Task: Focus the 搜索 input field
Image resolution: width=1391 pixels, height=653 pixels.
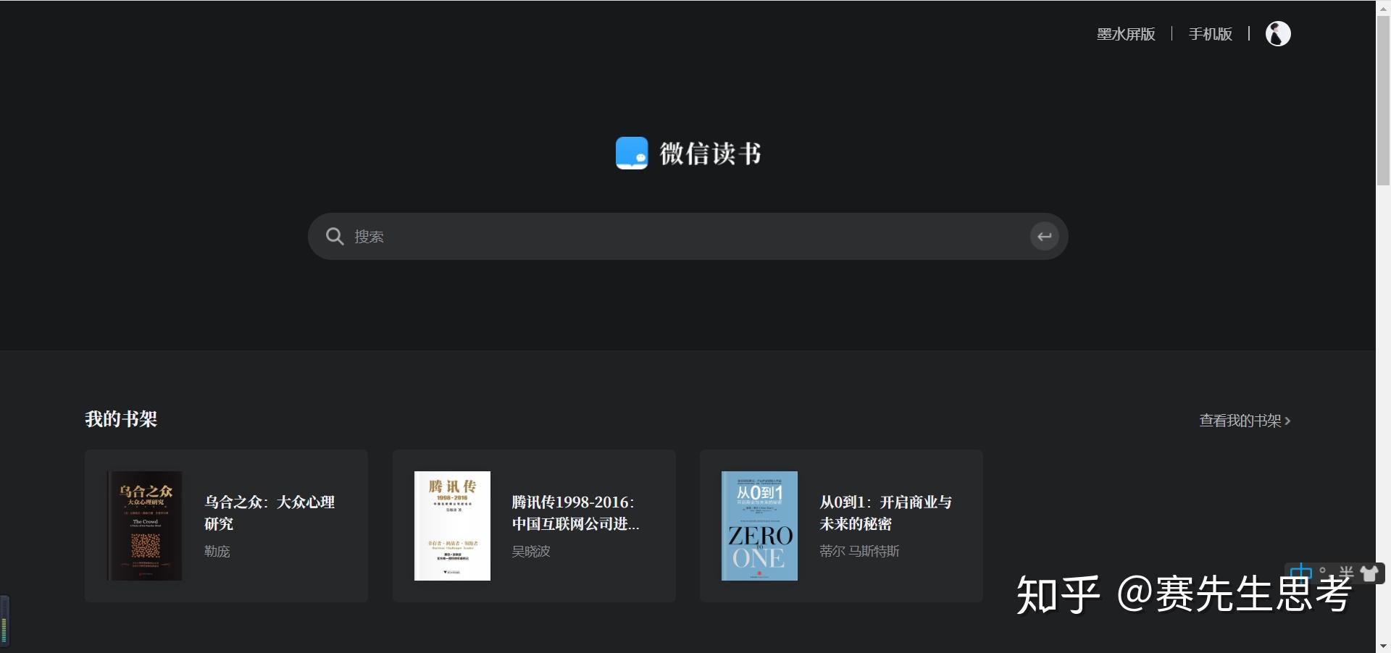Action: (688, 236)
